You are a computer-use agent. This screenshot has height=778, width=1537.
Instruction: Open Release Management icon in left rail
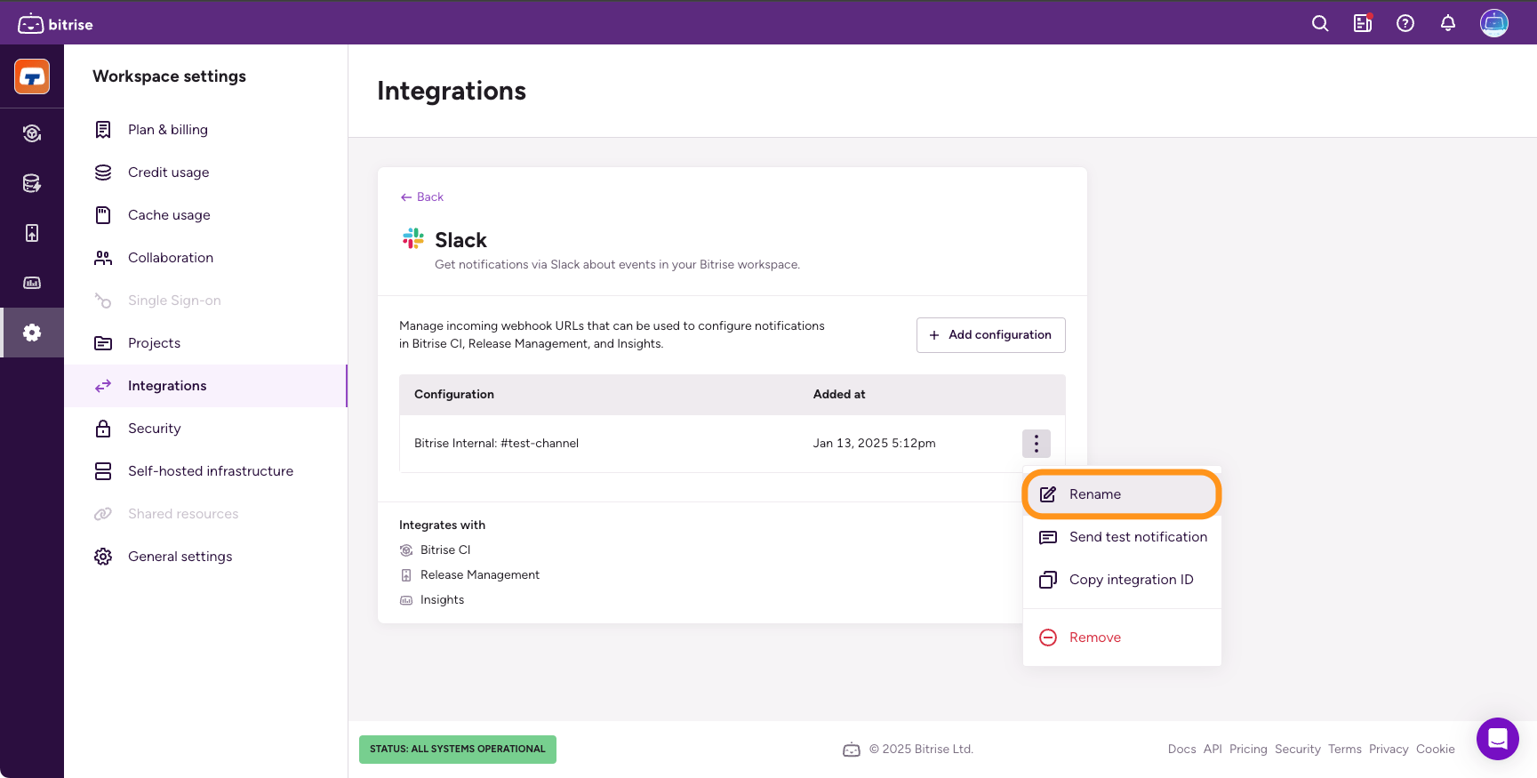(32, 233)
